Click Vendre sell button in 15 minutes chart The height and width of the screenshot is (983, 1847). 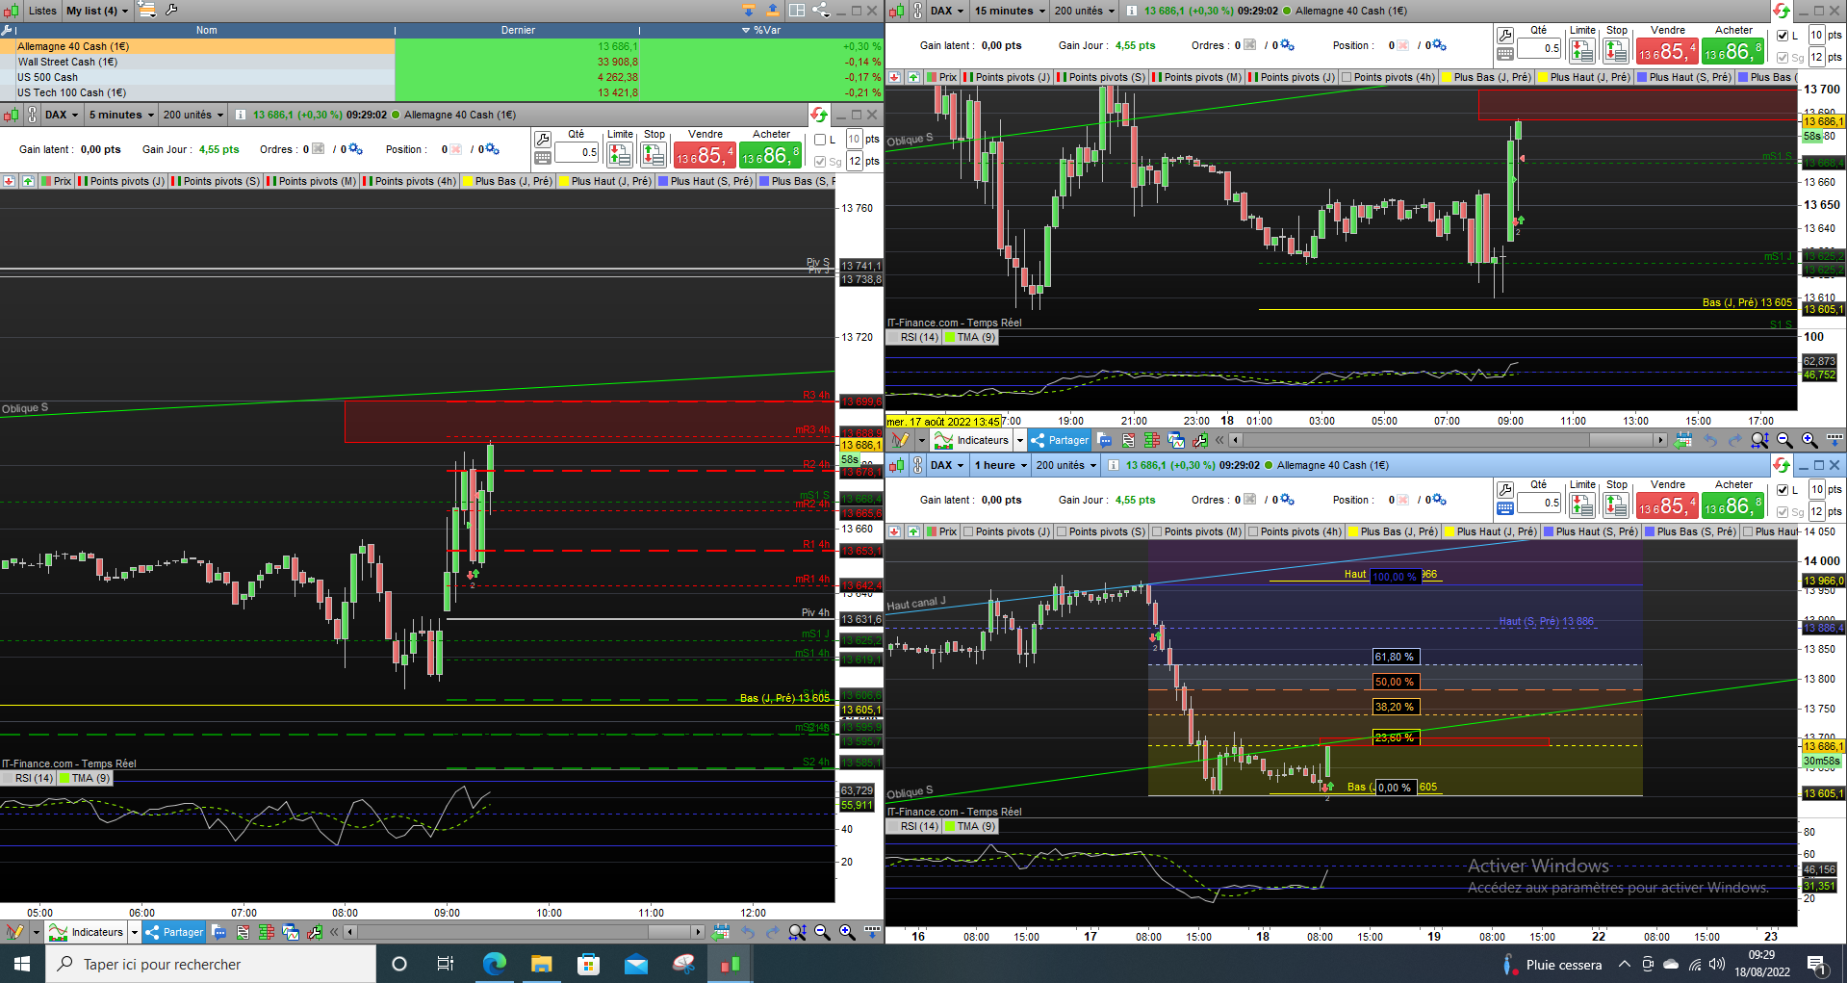click(1667, 51)
